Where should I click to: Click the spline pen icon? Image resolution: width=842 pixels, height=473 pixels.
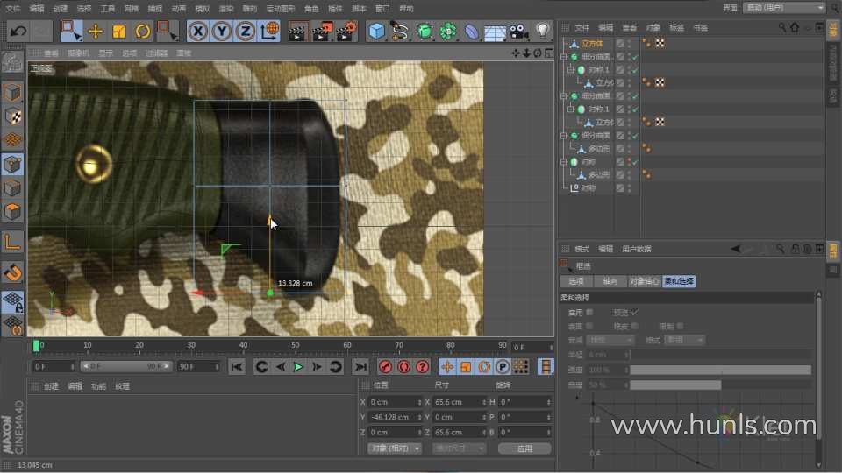400,32
